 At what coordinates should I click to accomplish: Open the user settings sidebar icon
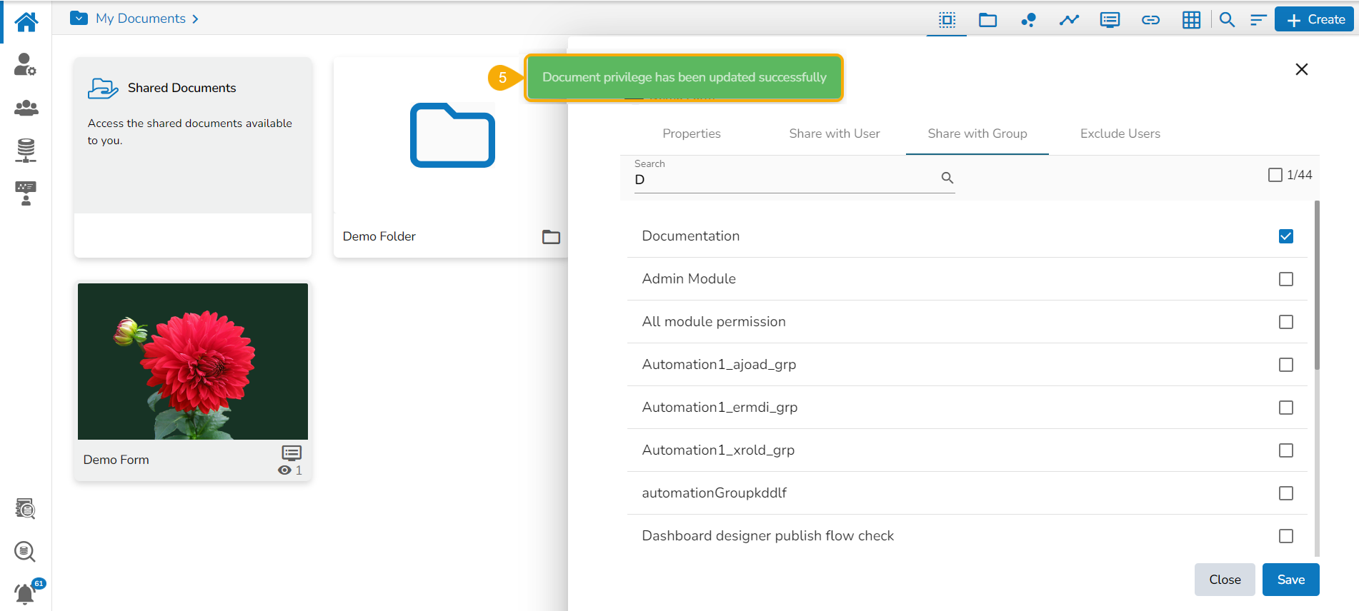[x=26, y=65]
